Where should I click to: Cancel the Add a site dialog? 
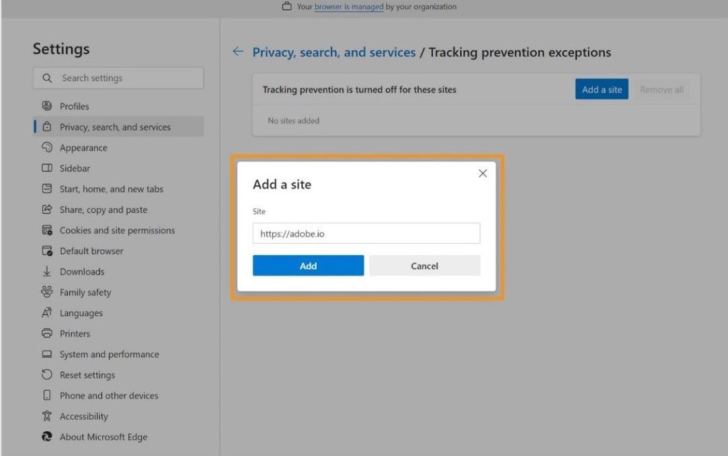(x=424, y=265)
